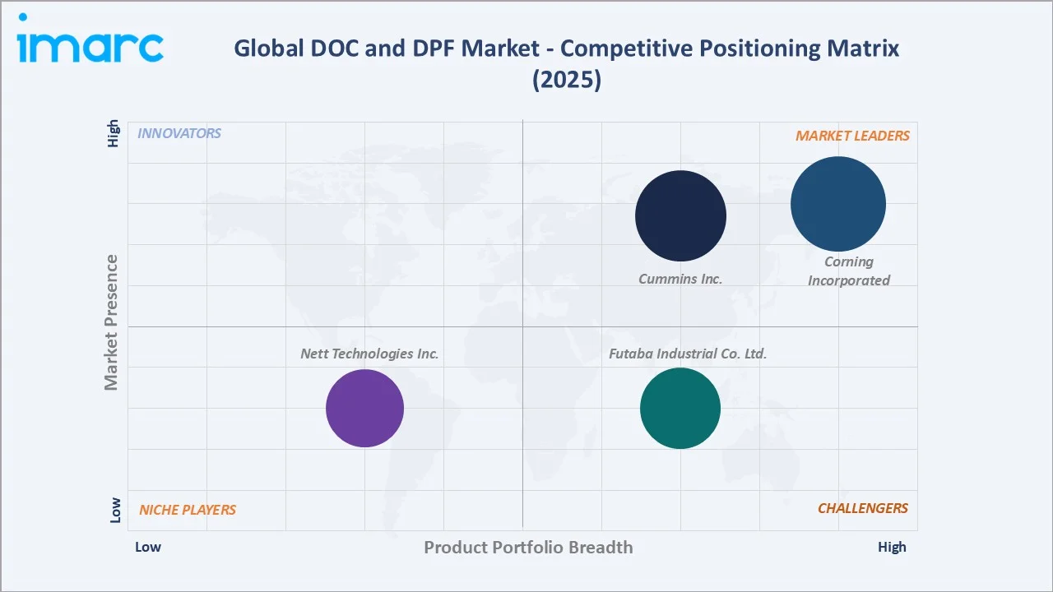
Task: Click the teal Futaba Industrial bubble
Action: click(x=680, y=408)
